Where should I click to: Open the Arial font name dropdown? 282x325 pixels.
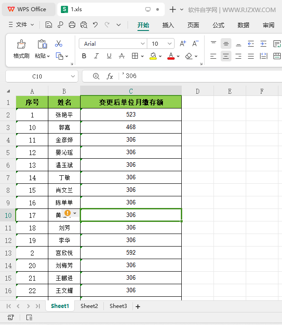(x=142, y=44)
